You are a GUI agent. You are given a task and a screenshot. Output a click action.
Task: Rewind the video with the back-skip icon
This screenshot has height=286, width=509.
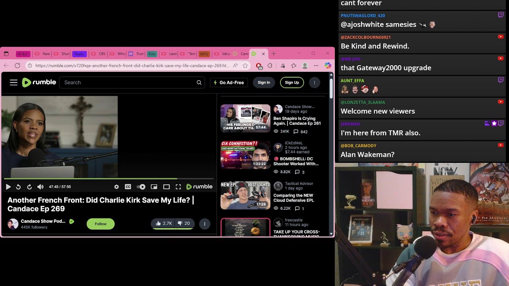(18, 187)
